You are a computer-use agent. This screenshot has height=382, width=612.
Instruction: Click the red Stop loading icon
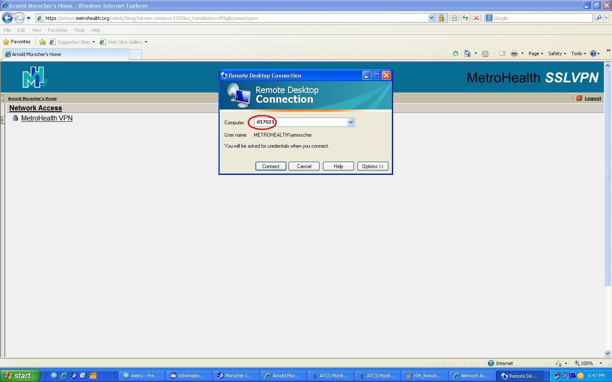coord(476,18)
